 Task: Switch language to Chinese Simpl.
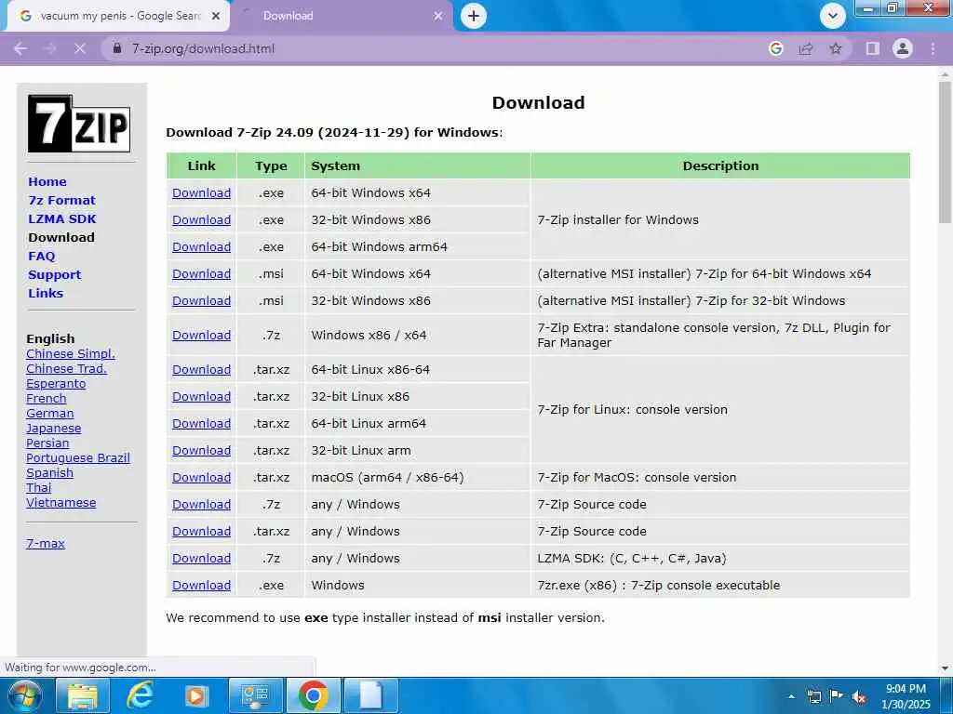click(71, 354)
